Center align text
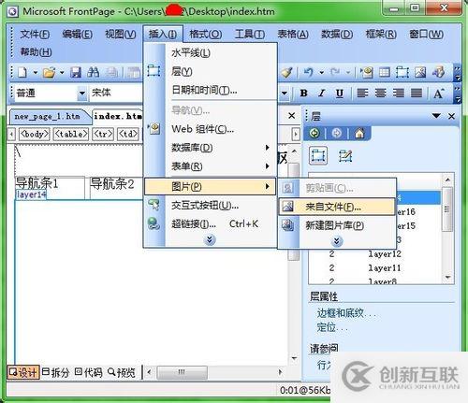Viewport: 468px width, 403px height. 380,94
